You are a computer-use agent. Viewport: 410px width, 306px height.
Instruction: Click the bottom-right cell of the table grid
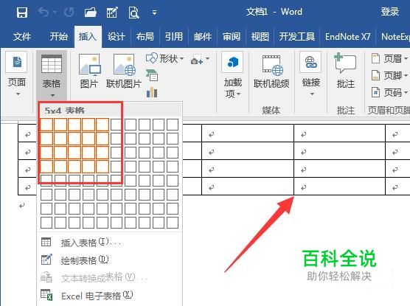[173, 223]
